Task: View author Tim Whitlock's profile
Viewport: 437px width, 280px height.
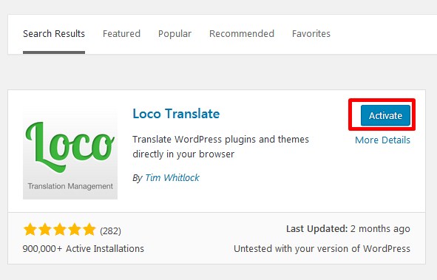Action: pyautogui.click(x=172, y=177)
